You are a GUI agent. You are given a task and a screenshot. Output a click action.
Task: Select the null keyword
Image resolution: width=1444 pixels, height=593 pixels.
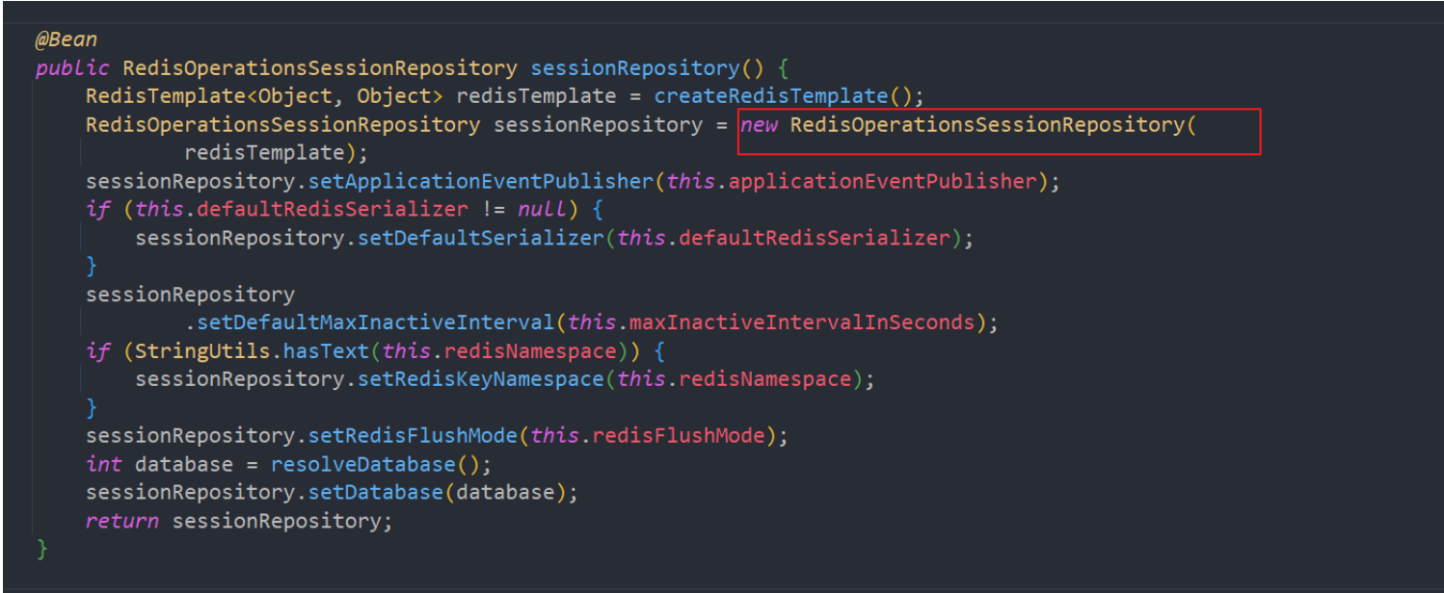click(542, 210)
